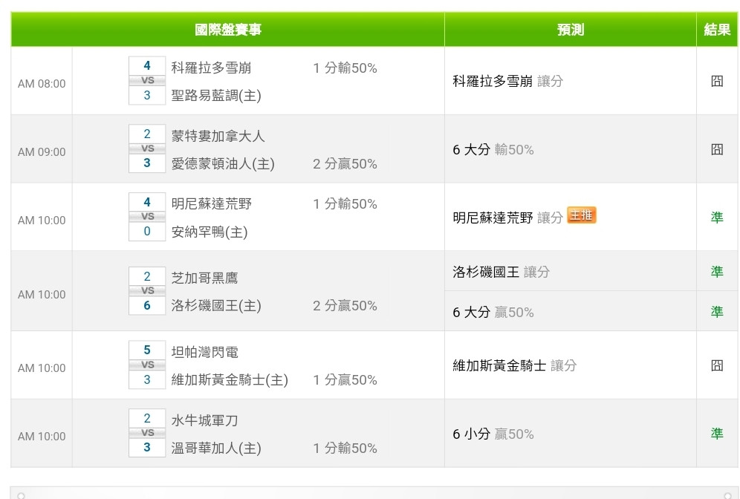The height and width of the screenshot is (499, 740).
Task: Click 囧 result for 維加斯黃金騎士 讓分
Action: click(717, 365)
